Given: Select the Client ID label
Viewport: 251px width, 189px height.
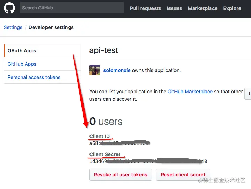Looking at the screenshot, I should pos(99,136).
